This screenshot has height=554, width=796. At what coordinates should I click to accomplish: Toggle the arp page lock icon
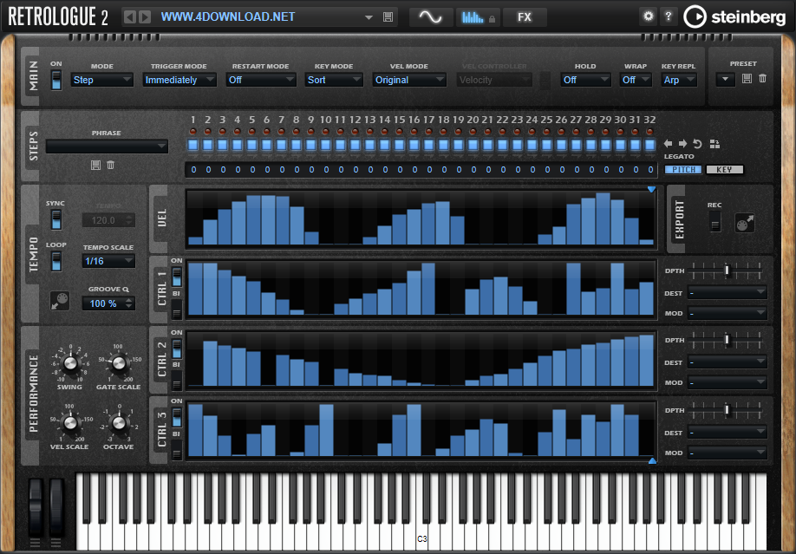point(492,19)
